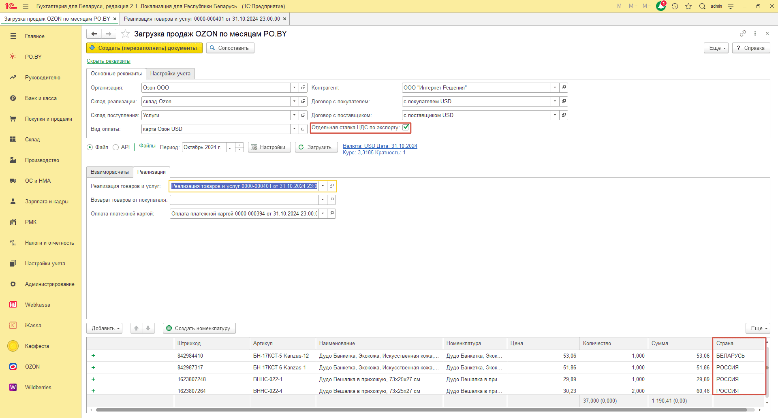Move row down arrow button
The width and height of the screenshot is (778, 418).
click(148, 328)
